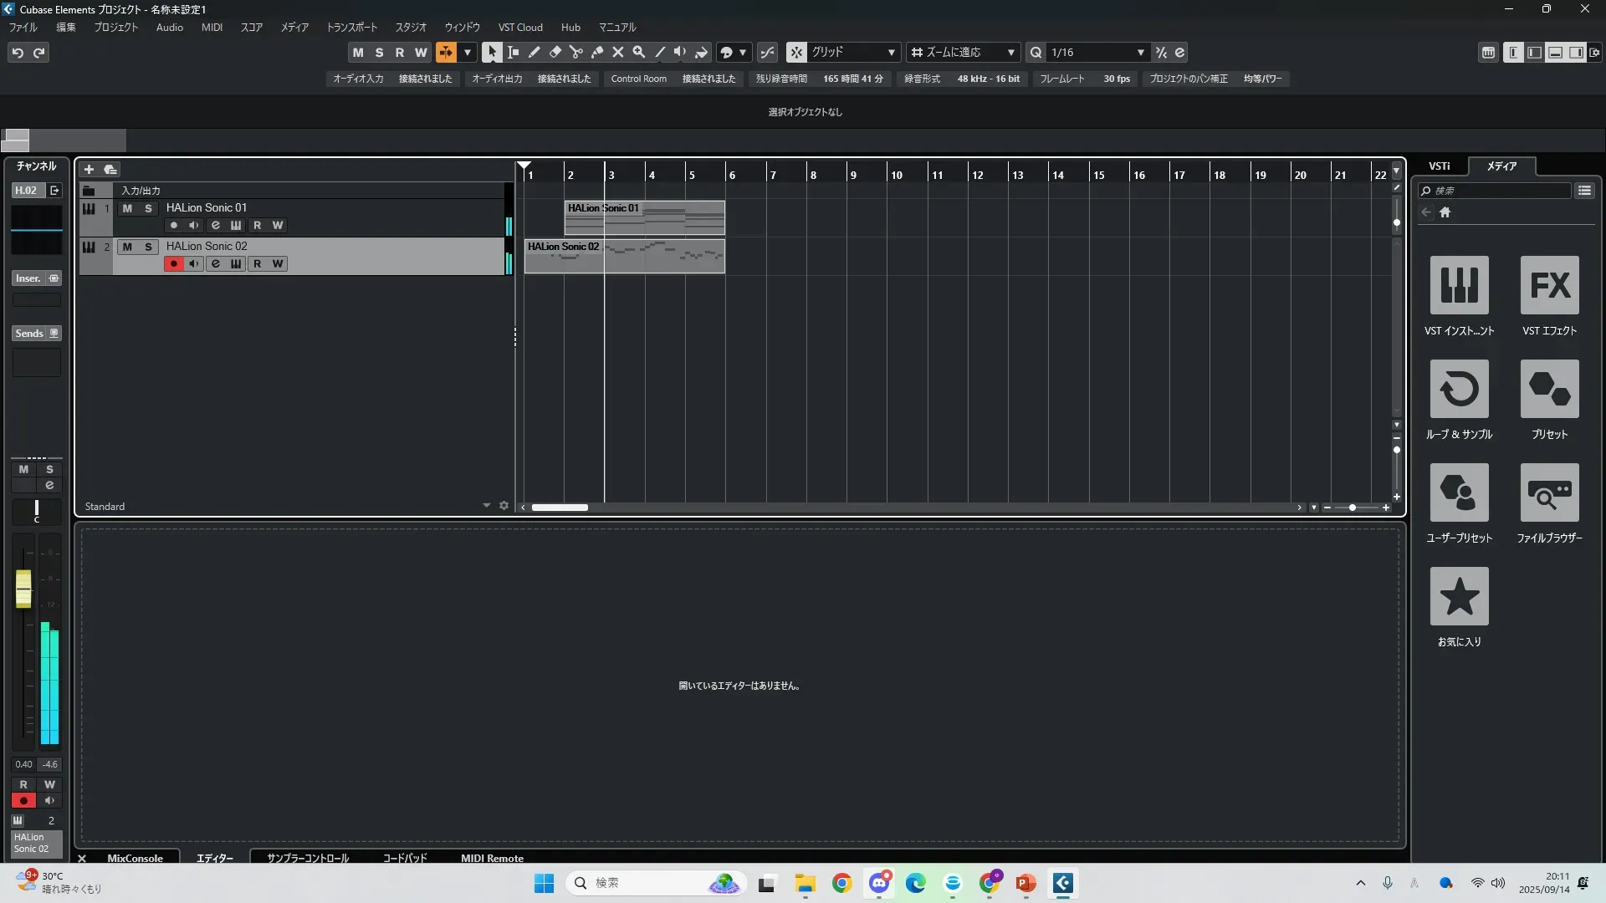
Task: Click the Add Track plus icon
Action: (89, 169)
